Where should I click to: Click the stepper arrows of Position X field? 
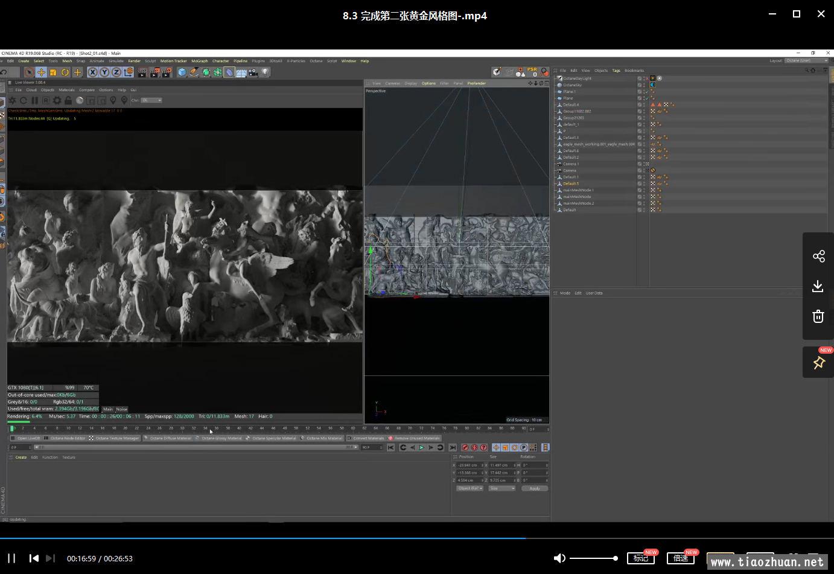point(482,465)
